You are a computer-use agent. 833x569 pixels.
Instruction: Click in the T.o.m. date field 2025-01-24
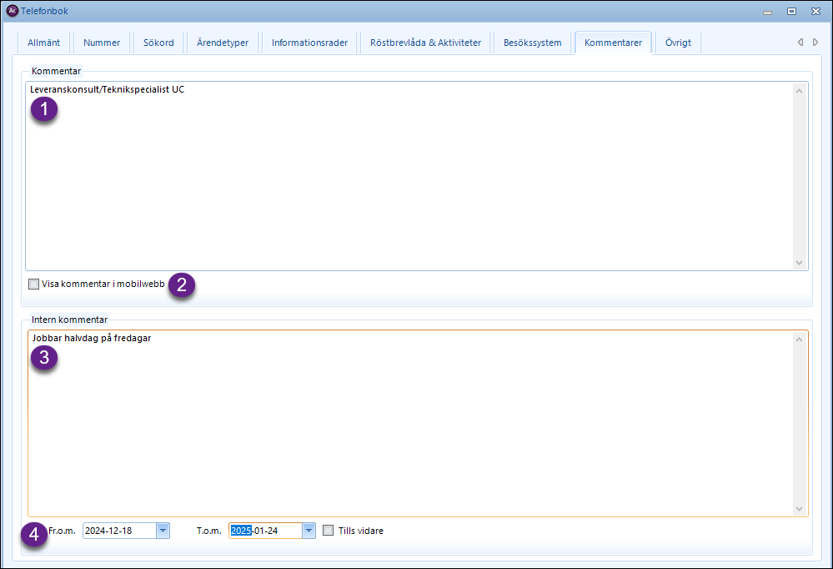pos(266,530)
